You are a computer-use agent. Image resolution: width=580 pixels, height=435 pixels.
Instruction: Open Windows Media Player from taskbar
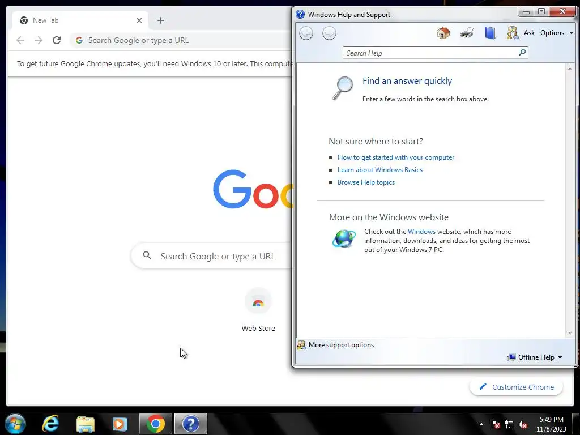pos(120,424)
